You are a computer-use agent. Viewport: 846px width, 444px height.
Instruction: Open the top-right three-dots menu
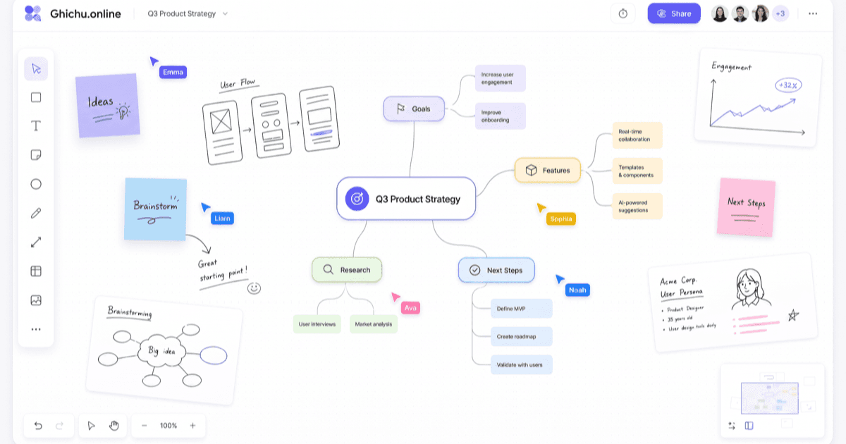tap(813, 13)
